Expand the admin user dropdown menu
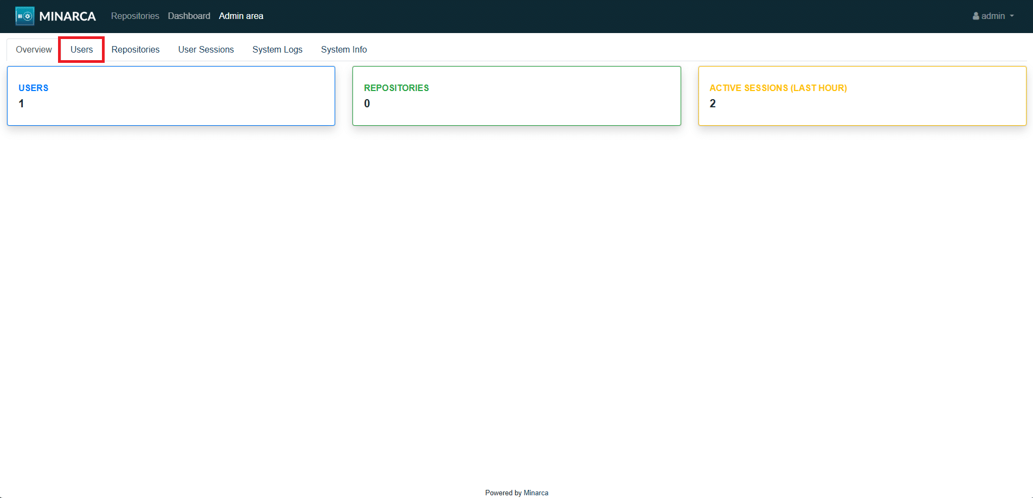The image size is (1033, 498). [x=993, y=16]
